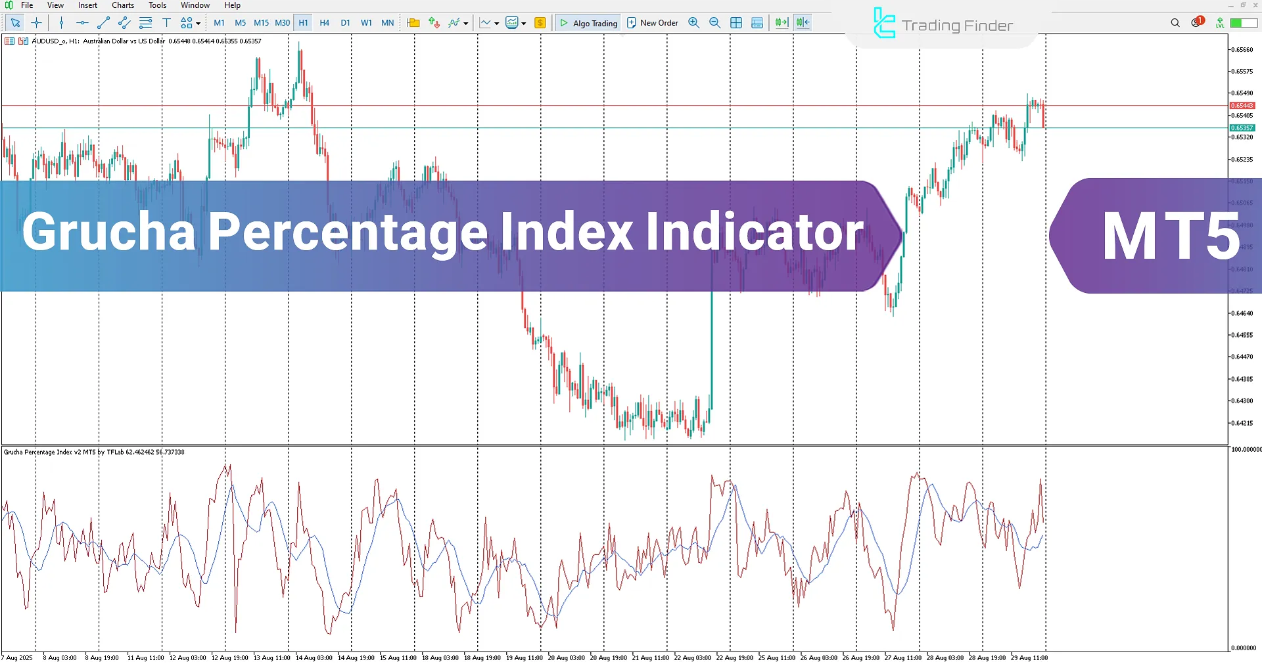Choose the equidistant channel tool
1262x664 pixels.
pos(124,23)
